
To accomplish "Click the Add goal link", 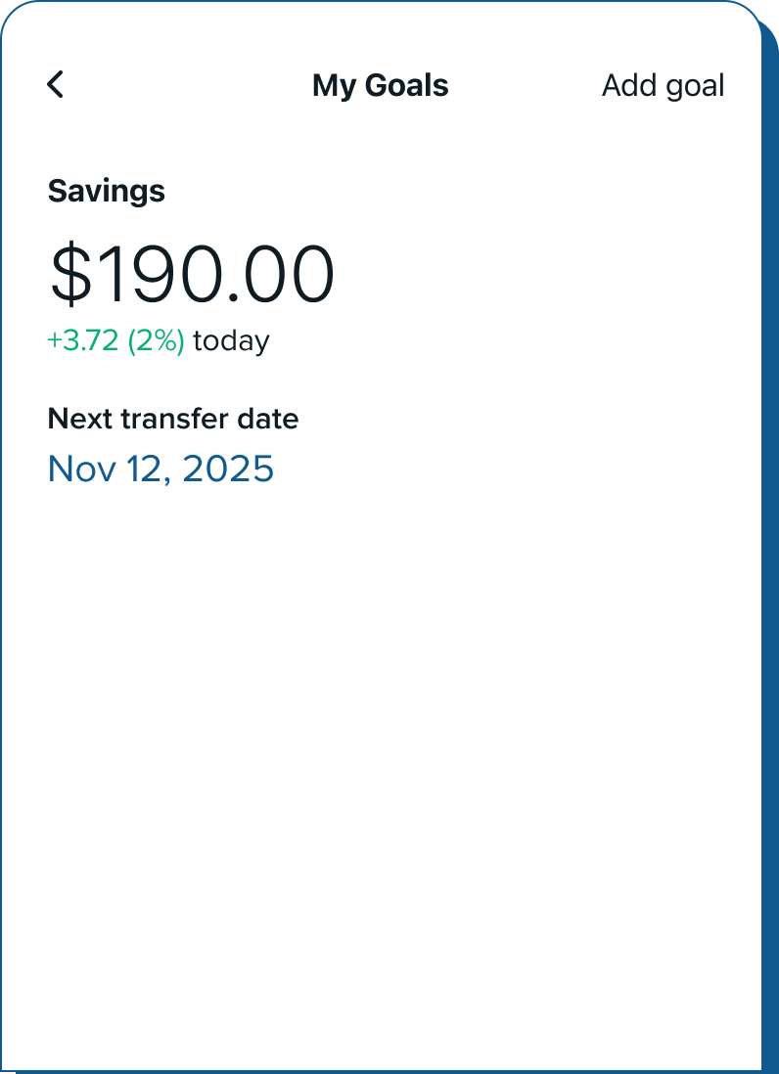I will (x=663, y=86).
